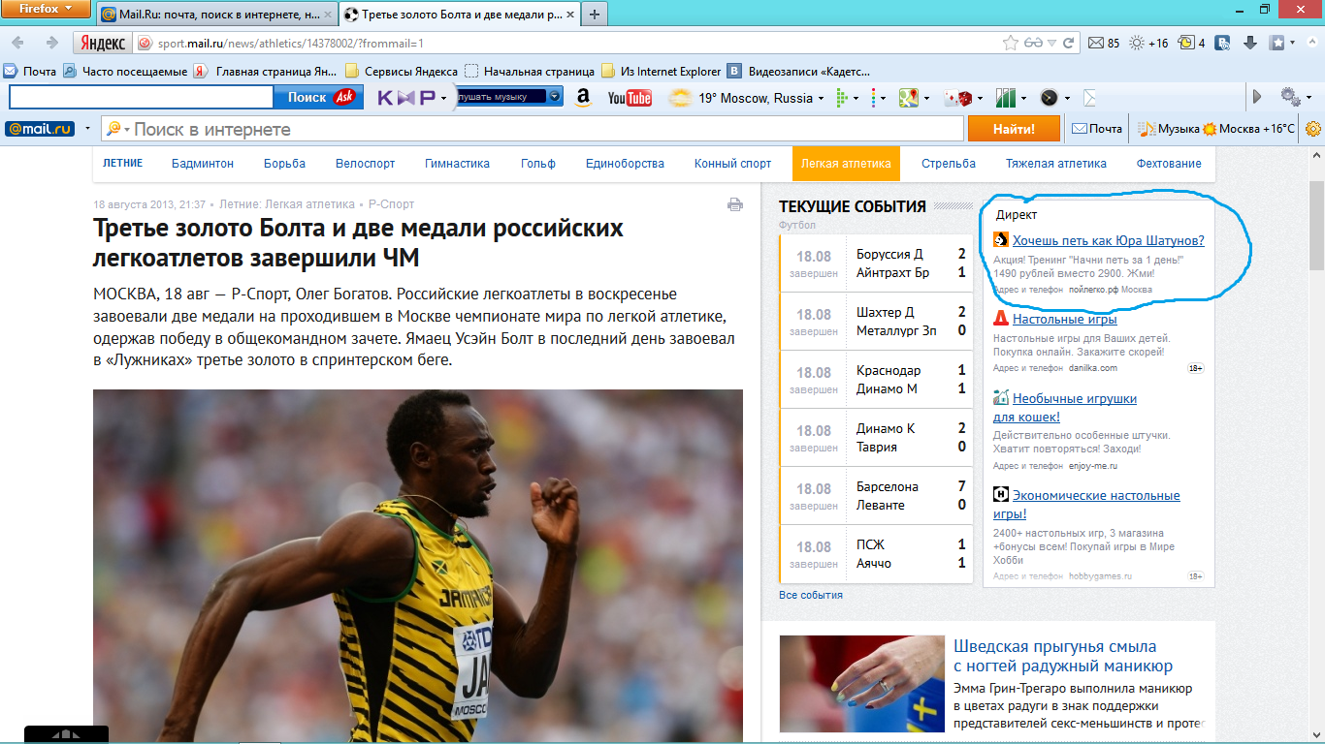This screenshot has height=744, width=1325.
Task: Open the downloads arrow icon
Action: tap(1250, 43)
